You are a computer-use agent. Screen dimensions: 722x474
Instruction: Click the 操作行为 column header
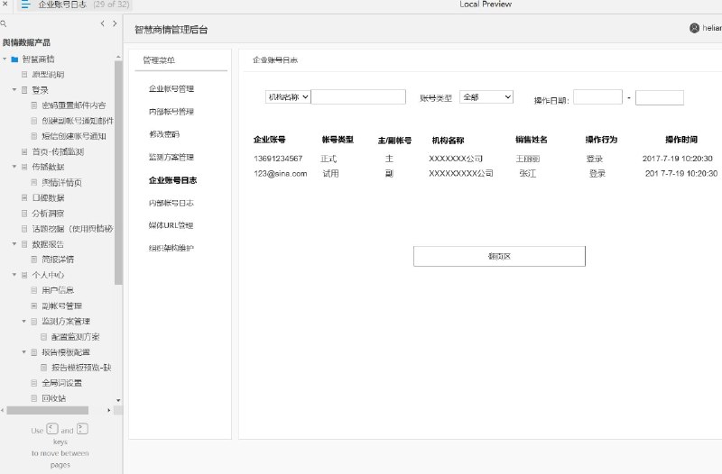pos(601,140)
